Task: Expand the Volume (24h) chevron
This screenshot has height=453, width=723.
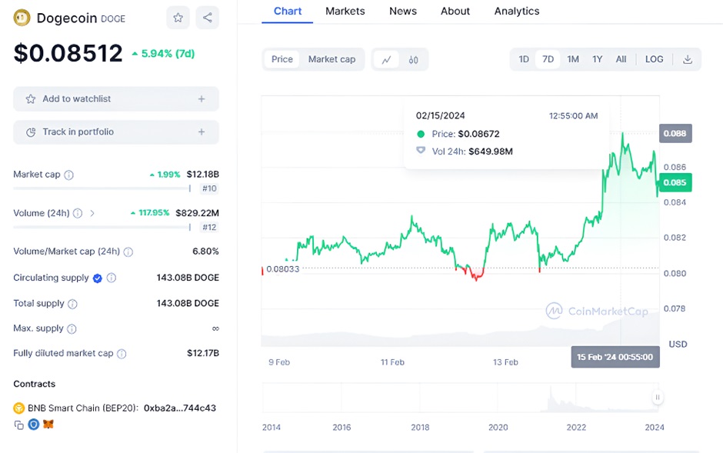Action: 92,213
